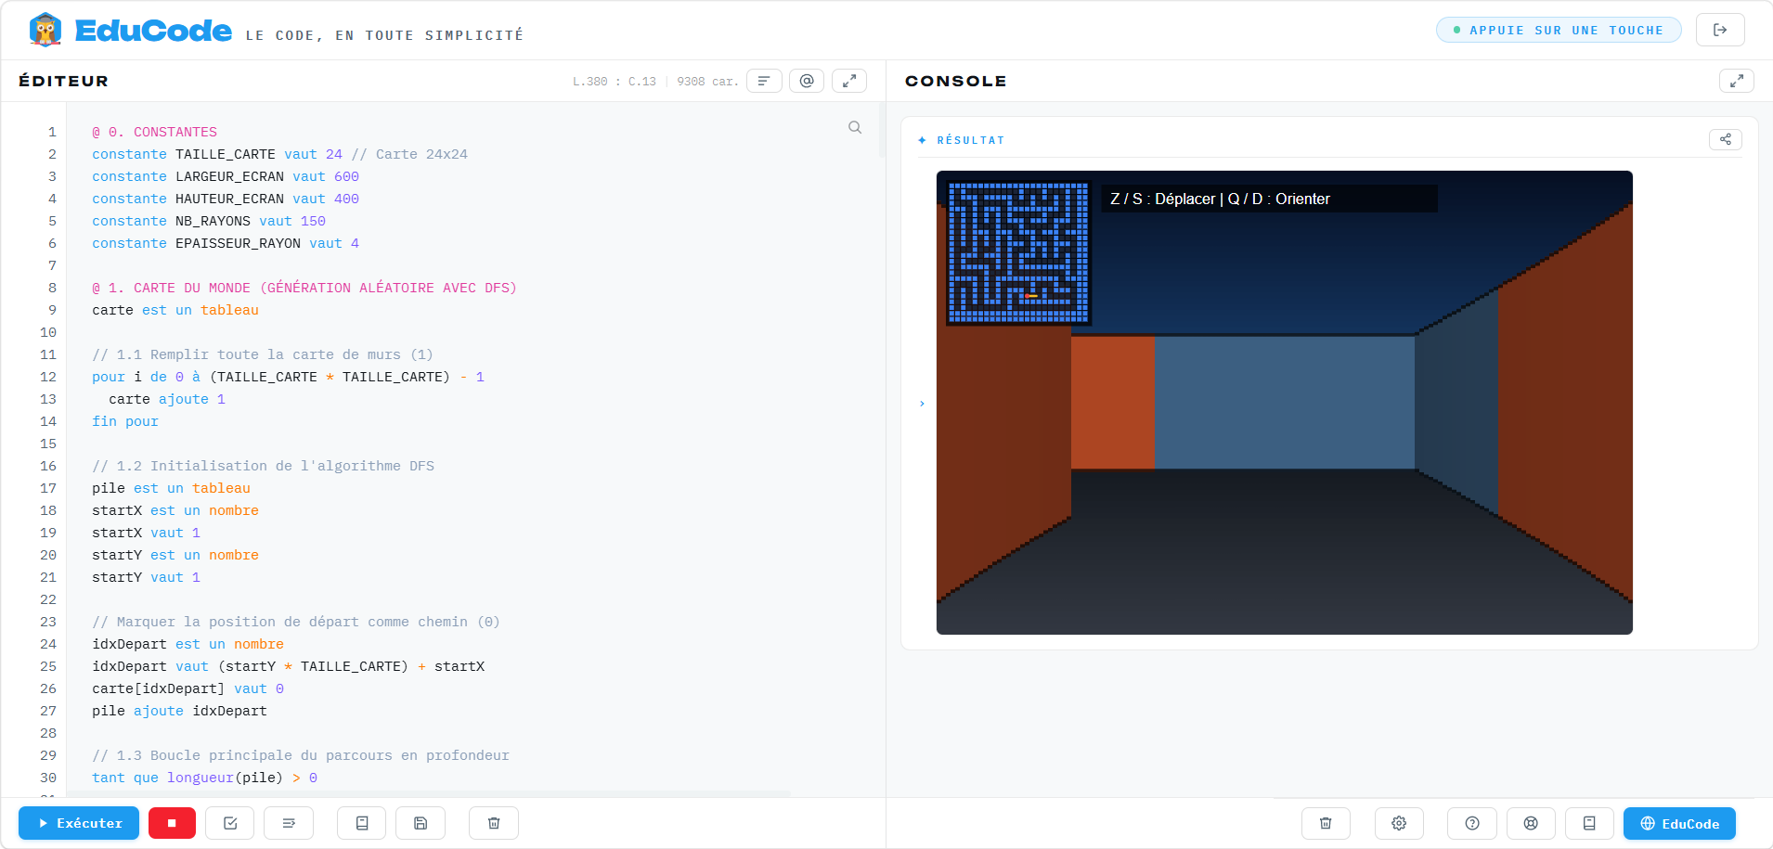Click line number 16 in the gutter
This screenshot has height=849, width=1773.
coord(48,466)
